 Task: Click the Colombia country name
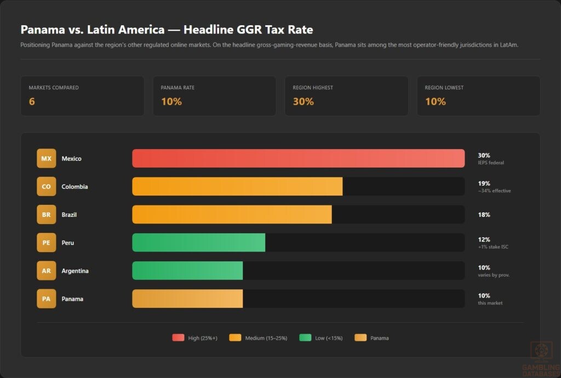tap(75, 187)
